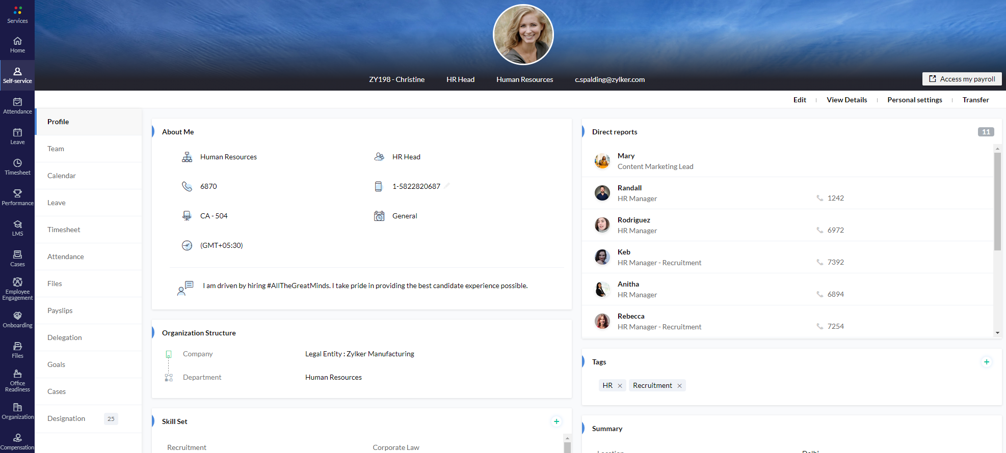
Task: Edit the mobile number pencil icon
Action: tap(447, 186)
